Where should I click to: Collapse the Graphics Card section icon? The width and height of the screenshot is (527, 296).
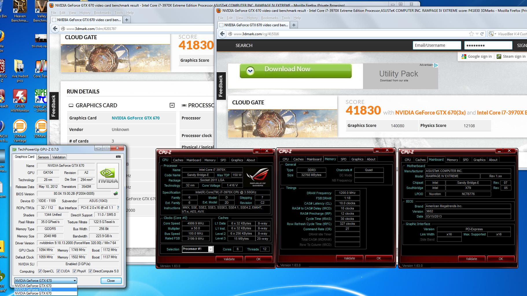[172, 105]
